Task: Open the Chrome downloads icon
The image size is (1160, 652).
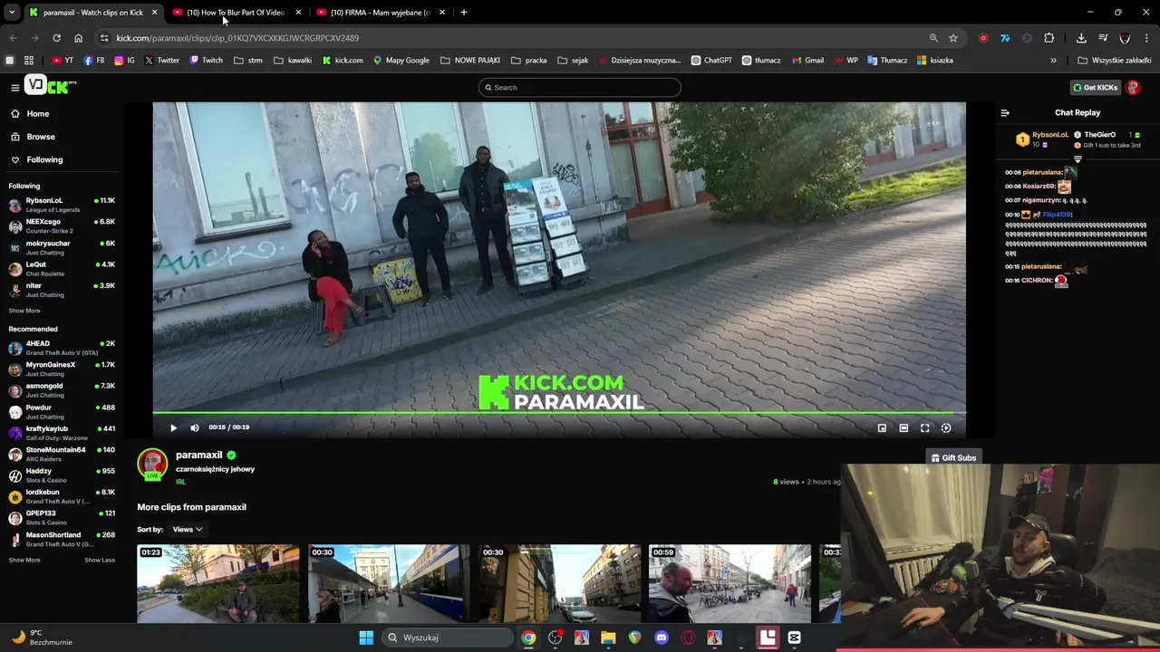Action: (x=1081, y=38)
